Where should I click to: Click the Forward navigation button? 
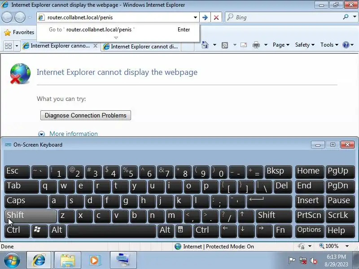[20, 17]
